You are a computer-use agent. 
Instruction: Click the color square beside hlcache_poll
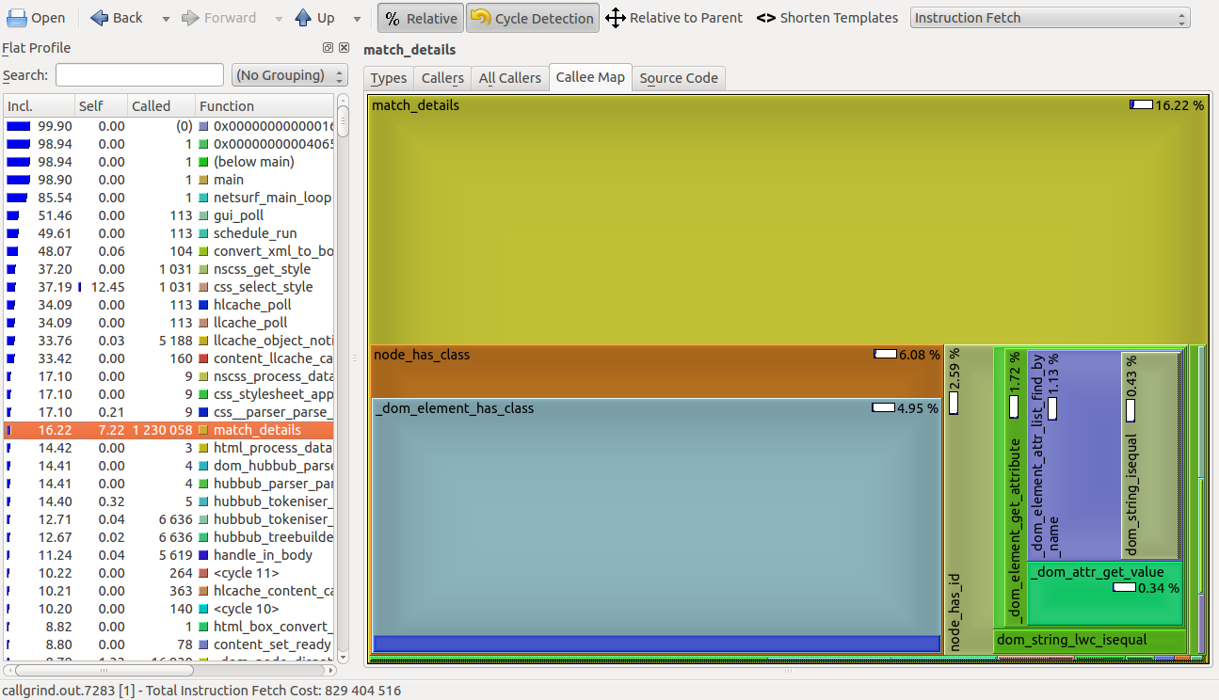[x=204, y=305]
